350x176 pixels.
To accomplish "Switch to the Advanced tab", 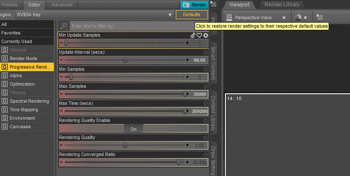I will [62, 5].
